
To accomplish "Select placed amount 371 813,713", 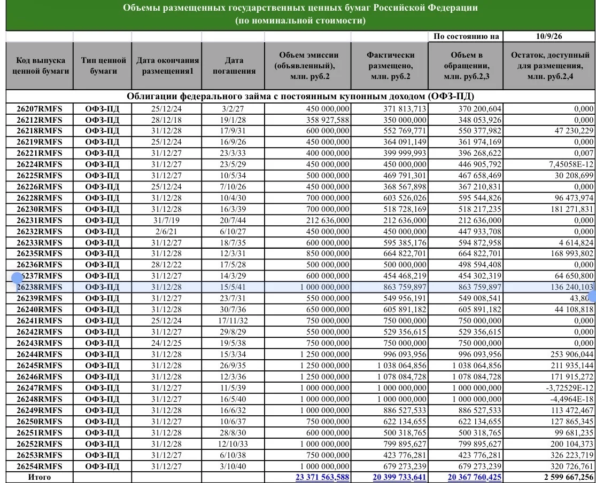I will click(x=390, y=109).
